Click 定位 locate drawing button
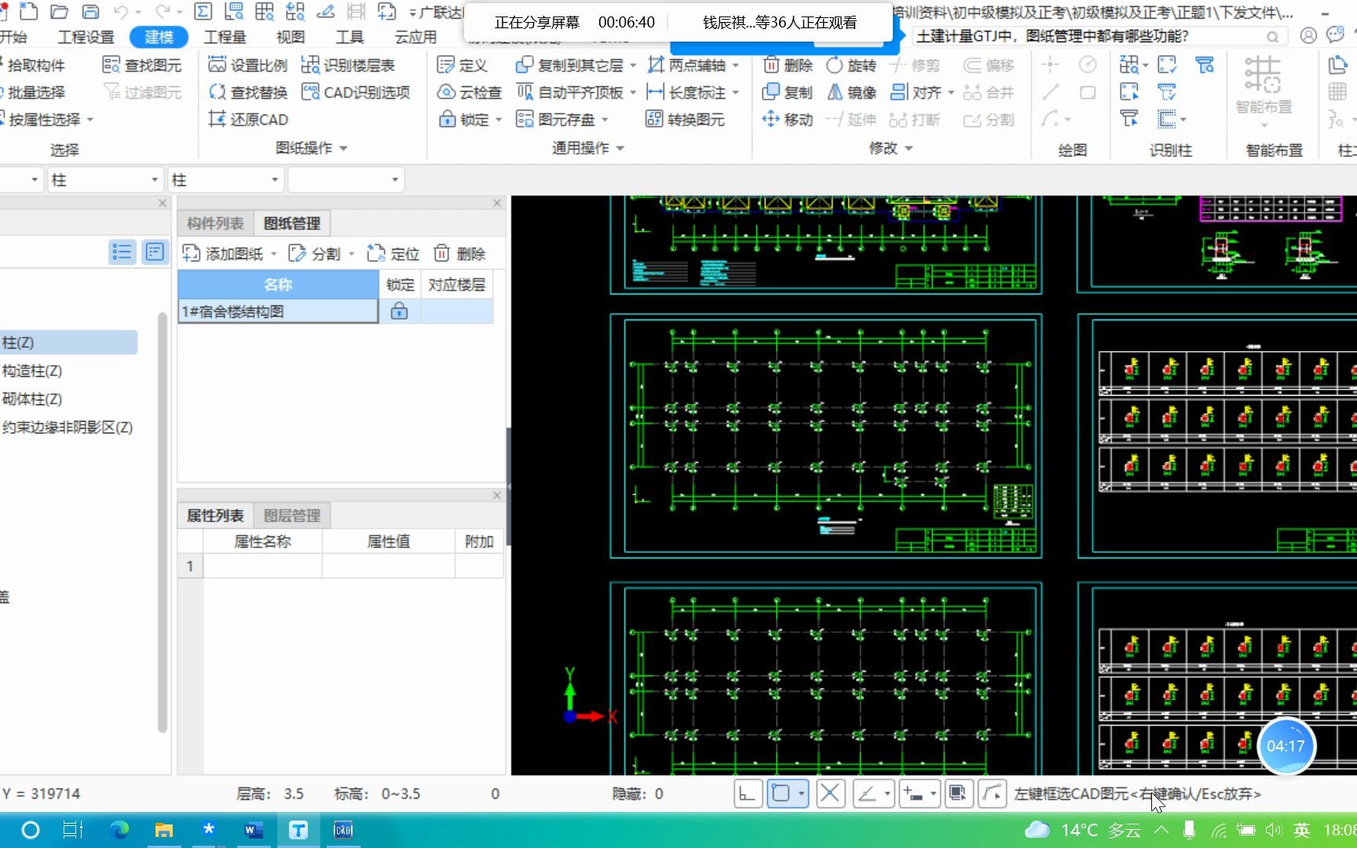Image resolution: width=1357 pixels, height=848 pixels. (x=393, y=254)
